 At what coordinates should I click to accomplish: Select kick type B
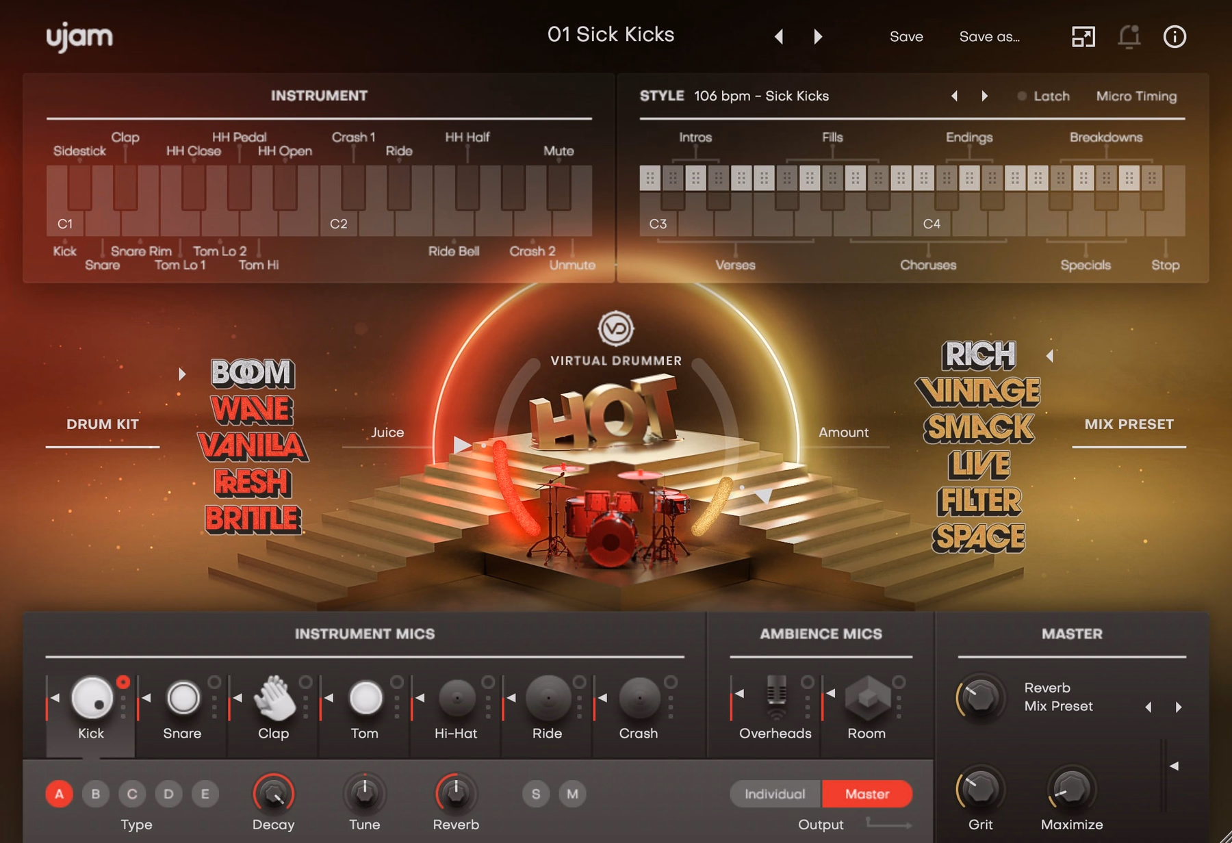96,794
